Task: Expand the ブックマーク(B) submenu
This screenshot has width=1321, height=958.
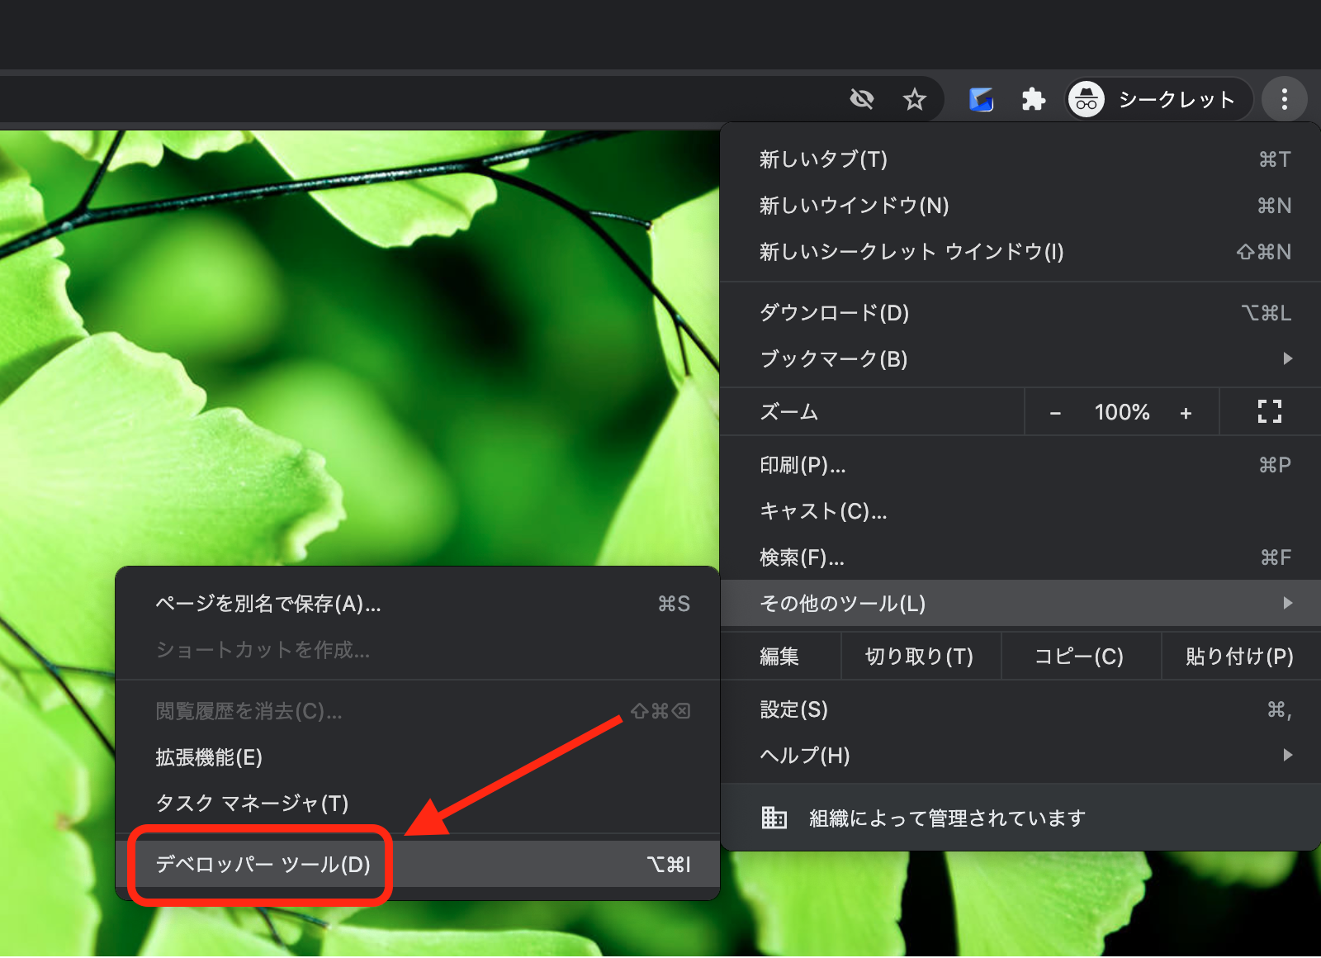Action: (x=1020, y=359)
